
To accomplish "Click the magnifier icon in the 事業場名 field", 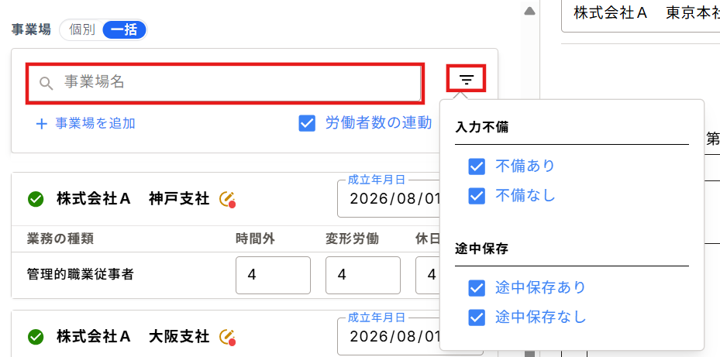I will tap(46, 83).
